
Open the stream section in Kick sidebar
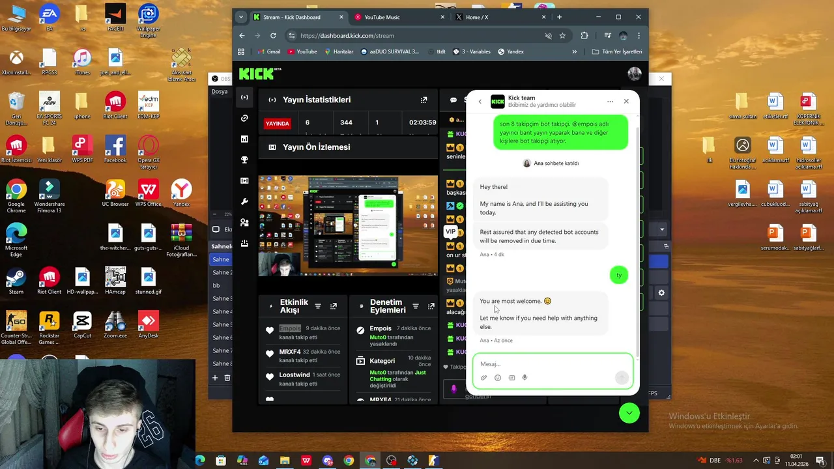[x=244, y=98]
